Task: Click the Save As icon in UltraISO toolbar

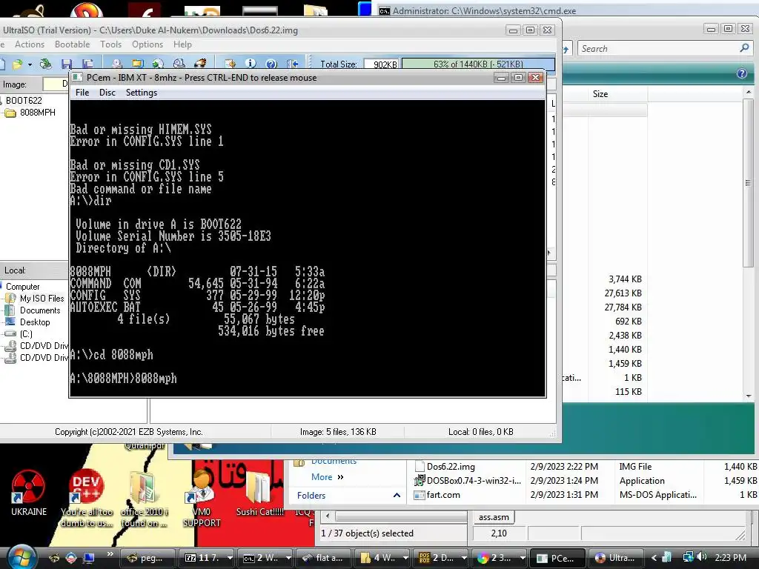Action: coord(87,64)
